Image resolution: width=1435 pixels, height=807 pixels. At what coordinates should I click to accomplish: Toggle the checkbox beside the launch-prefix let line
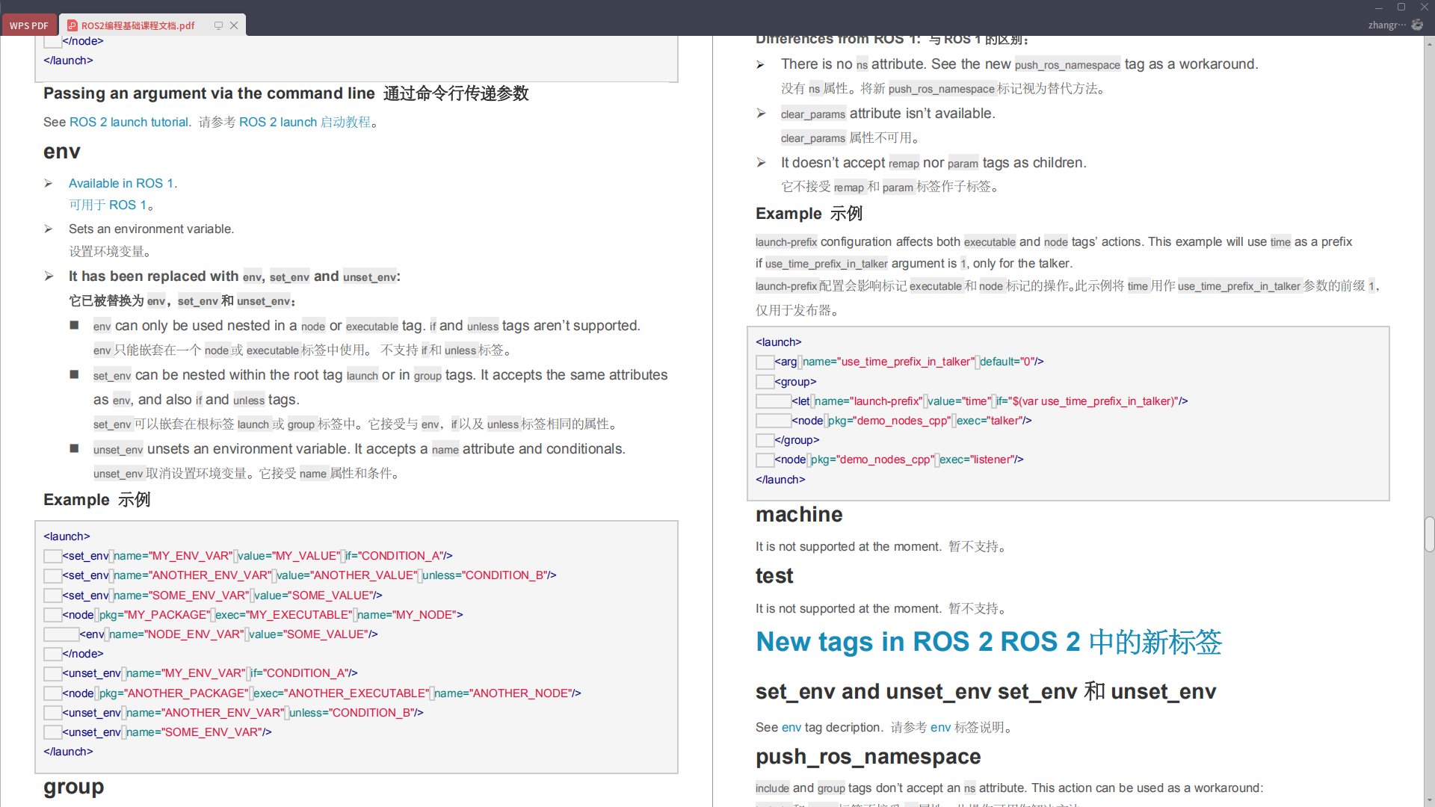click(772, 401)
